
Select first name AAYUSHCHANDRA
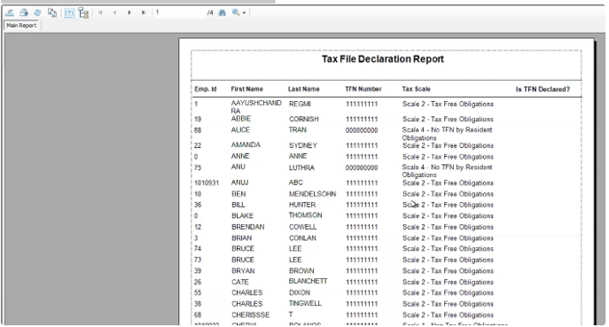[x=256, y=107]
